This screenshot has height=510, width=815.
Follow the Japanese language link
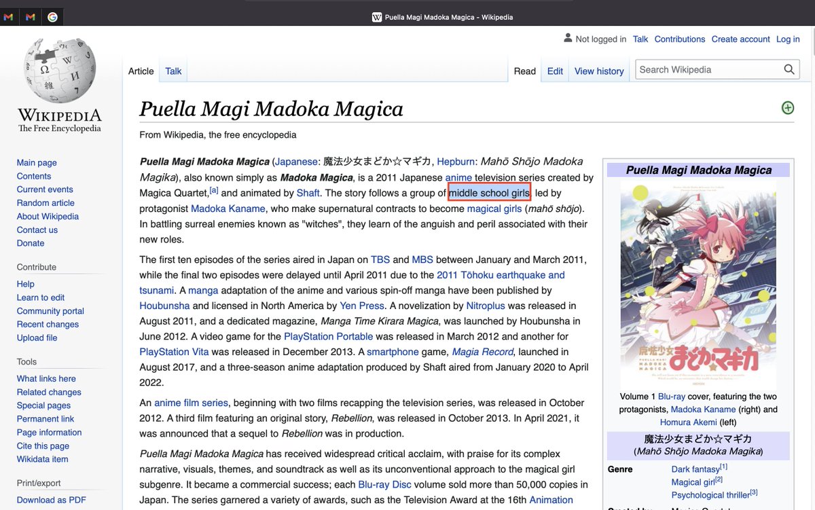coord(297,162)
